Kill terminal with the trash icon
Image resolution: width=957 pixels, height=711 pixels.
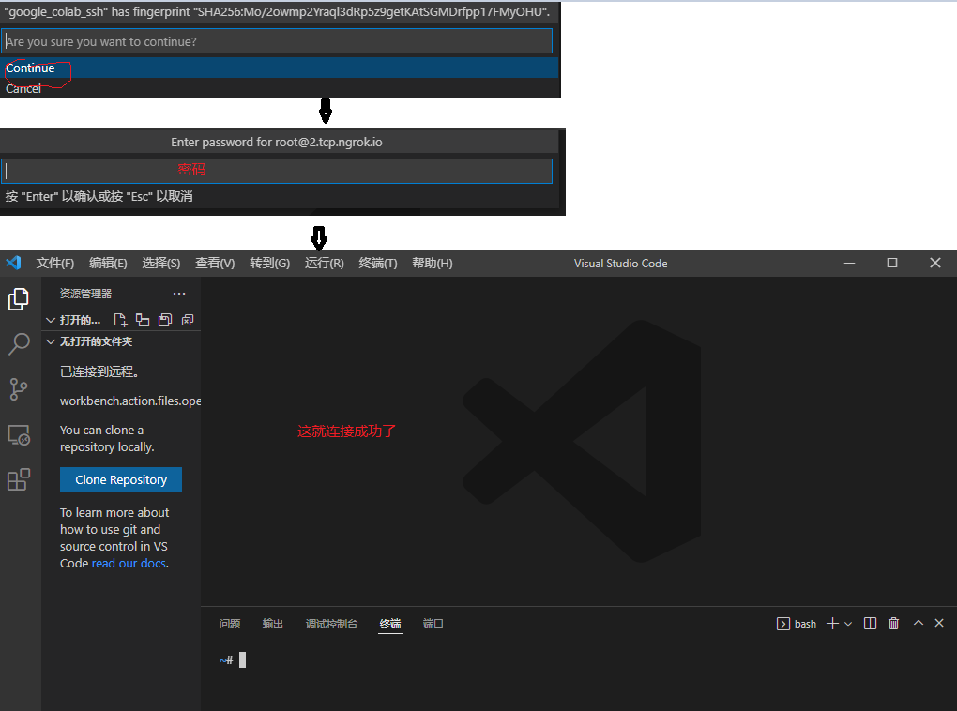[893, 624]
